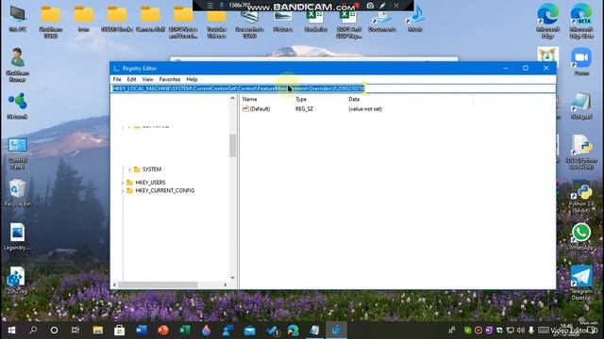This screenshot has height=339, width=604.
Task: Select the Recycle Bin desktop icon
Action: (x=17, y=193)
